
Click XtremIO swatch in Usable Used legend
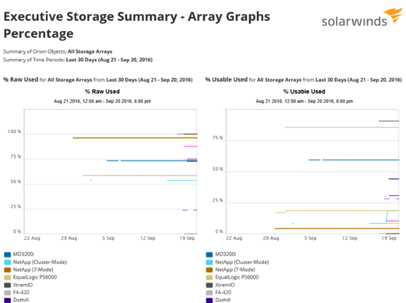210,285
